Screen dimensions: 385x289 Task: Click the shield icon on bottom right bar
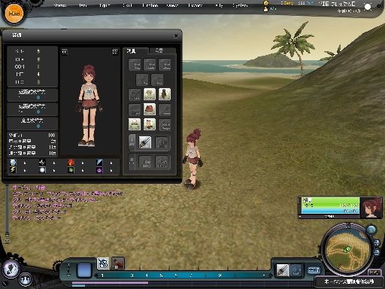(296, 270)
